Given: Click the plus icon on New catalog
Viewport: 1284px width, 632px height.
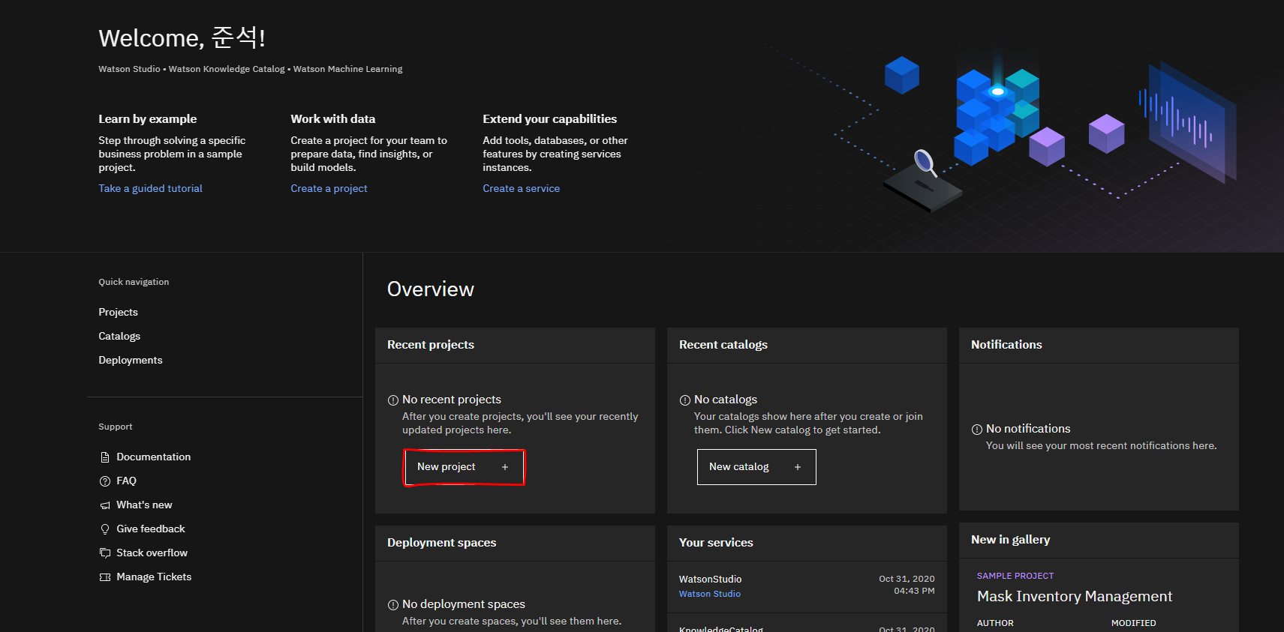Looking at the screenshot, I should click(x=798, y=467).
